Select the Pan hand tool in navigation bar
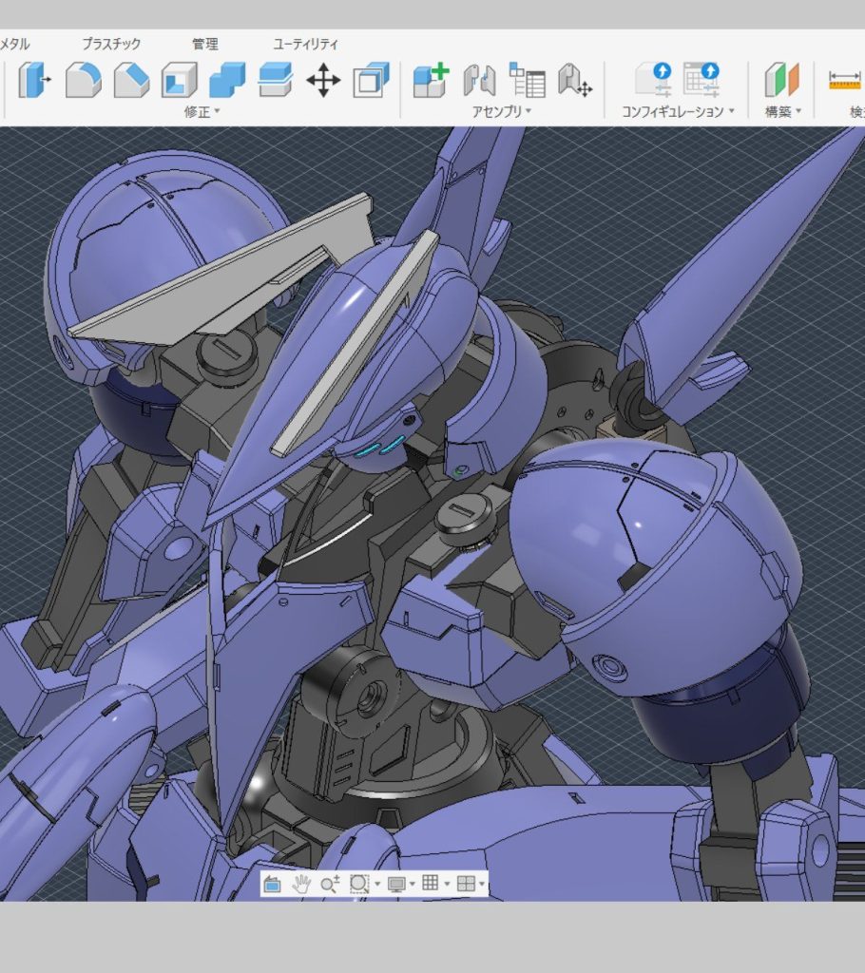This screenshot has width=865, height=973. [301, 884]
